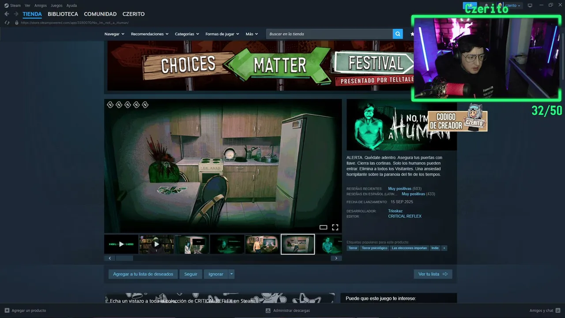Click the padlock icon beside the URL

coord(17,23)
